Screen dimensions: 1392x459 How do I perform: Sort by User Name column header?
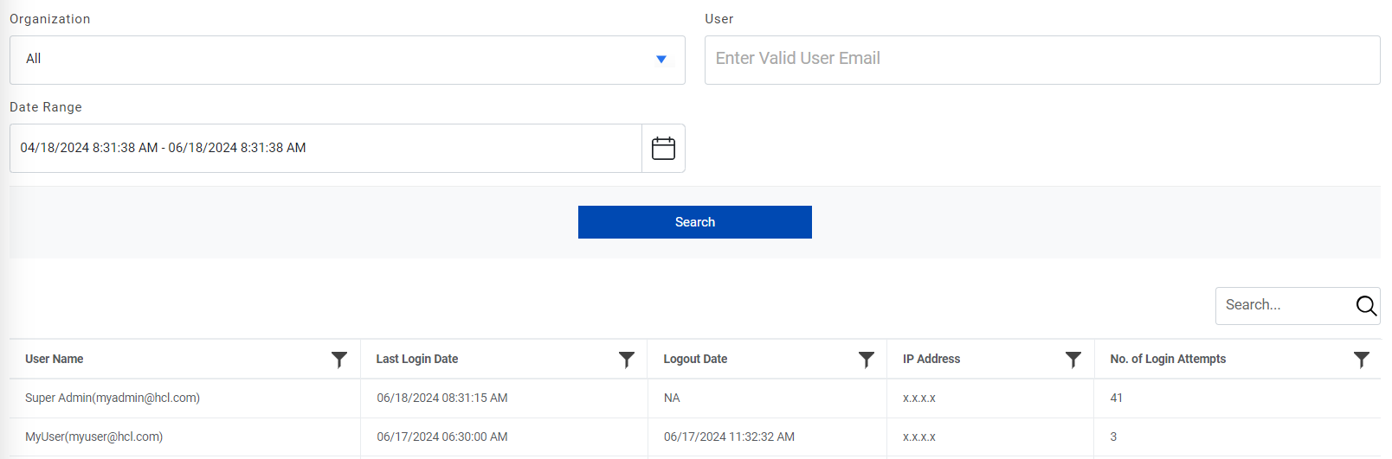[x=55, y=360]
